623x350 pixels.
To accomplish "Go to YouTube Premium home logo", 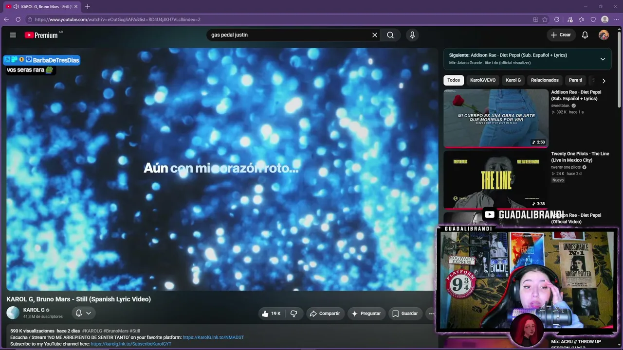I will pos(42,35).
